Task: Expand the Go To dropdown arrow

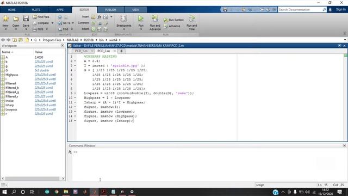Action: tap(73, 23)
